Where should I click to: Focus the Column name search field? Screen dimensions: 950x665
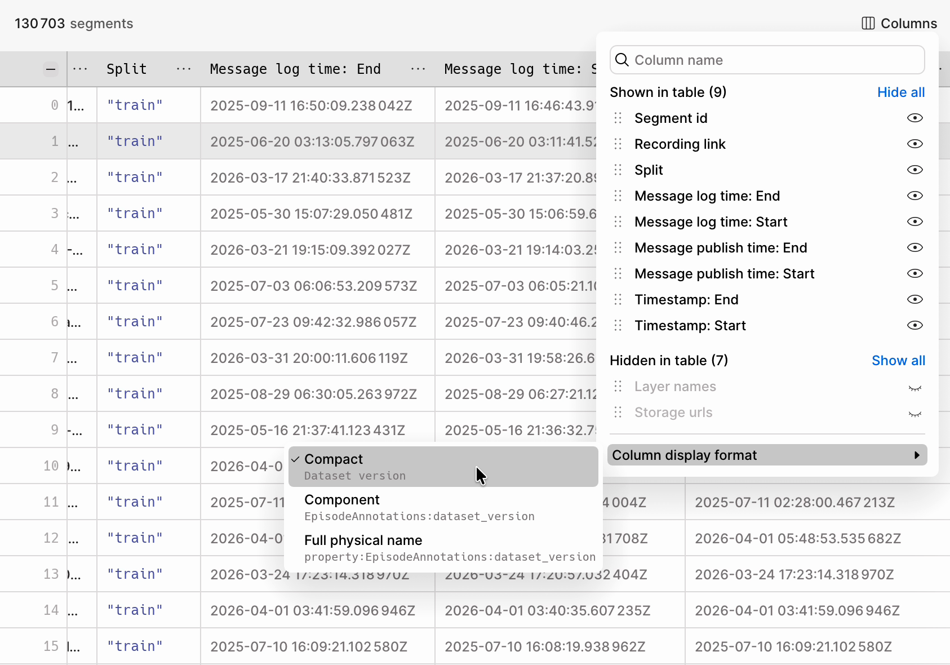pyautogui.click(x=767, y=60)
